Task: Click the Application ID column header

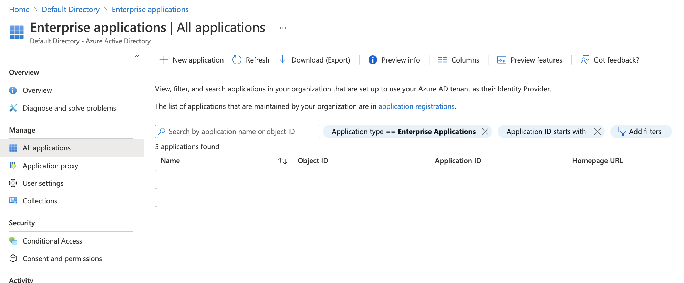Action: pos(458,161)
